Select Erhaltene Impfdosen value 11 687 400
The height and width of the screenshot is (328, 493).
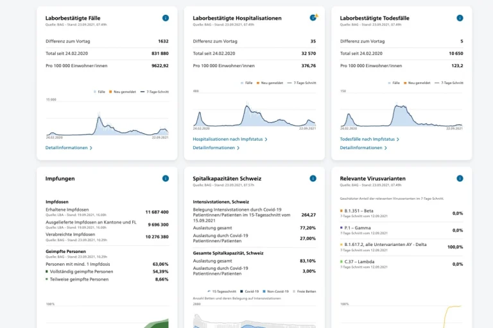(x=157, y=212)
